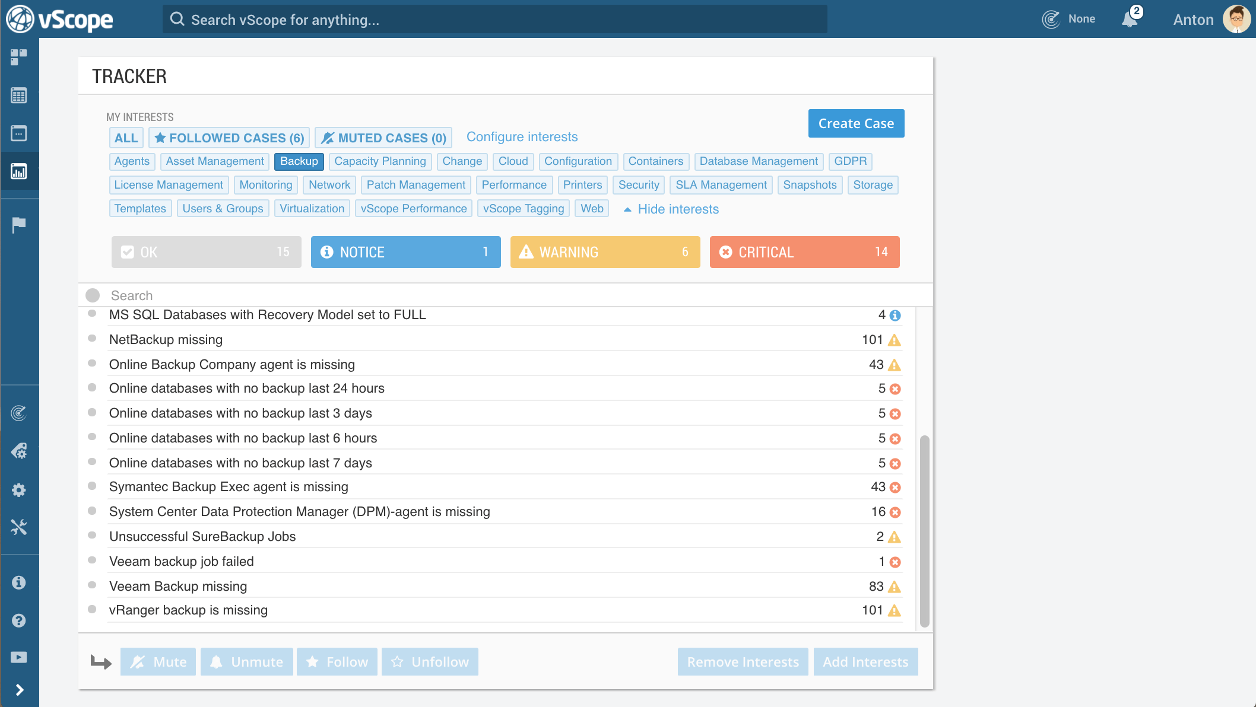The height and width of the screenshot is (707, 1256).
Task: Open the settings gear sidebar icon
Action: (x=19, y=490)
